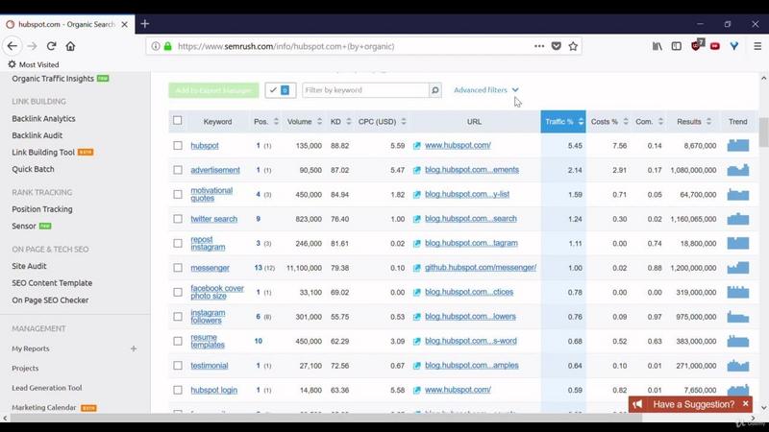View trend chart for resume templates

pos(737,341)
